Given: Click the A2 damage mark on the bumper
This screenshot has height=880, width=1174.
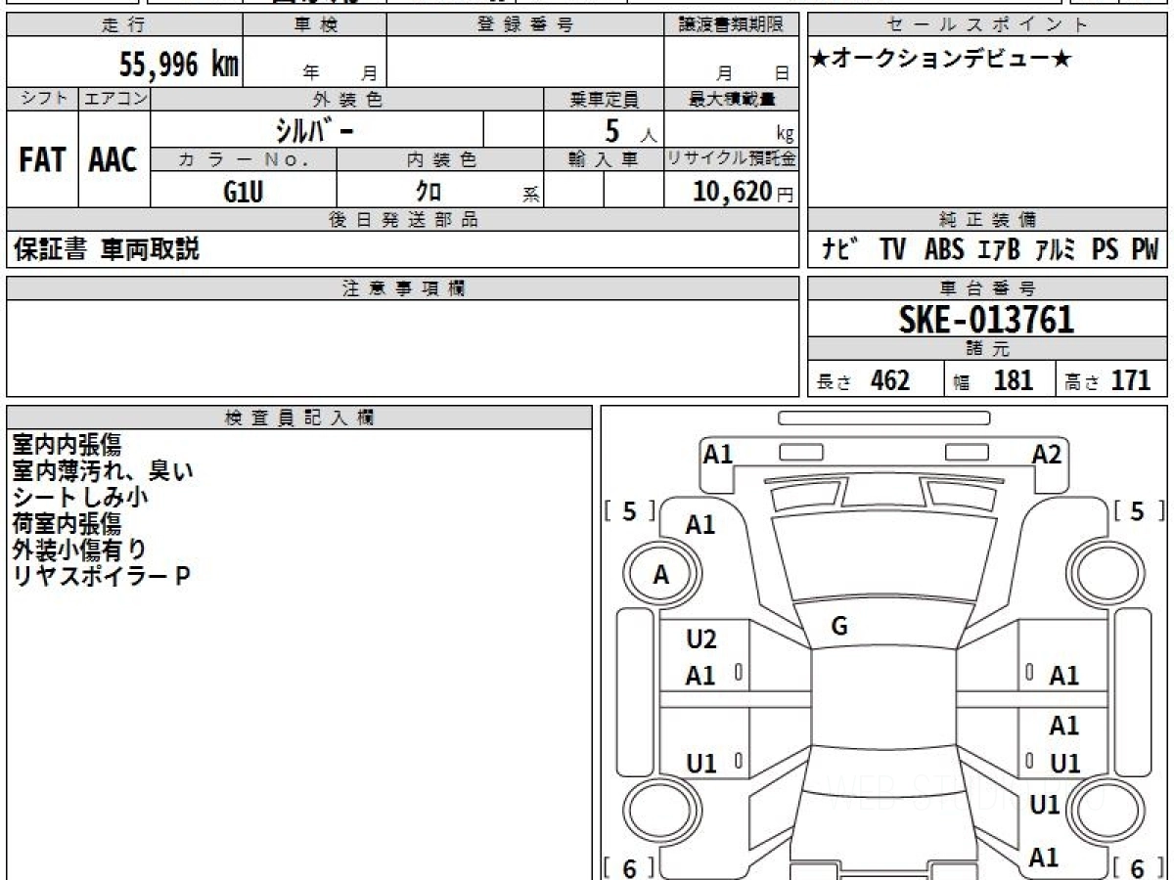Looking at the screenshot, I should 1046,455.
